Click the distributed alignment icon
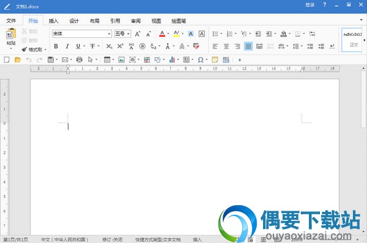This screenshot has height=243, width=367. [259, 46]
